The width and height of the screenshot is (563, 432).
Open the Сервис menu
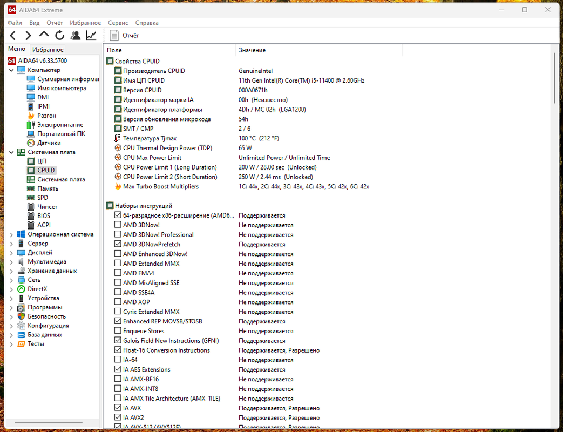click(118, 23)
